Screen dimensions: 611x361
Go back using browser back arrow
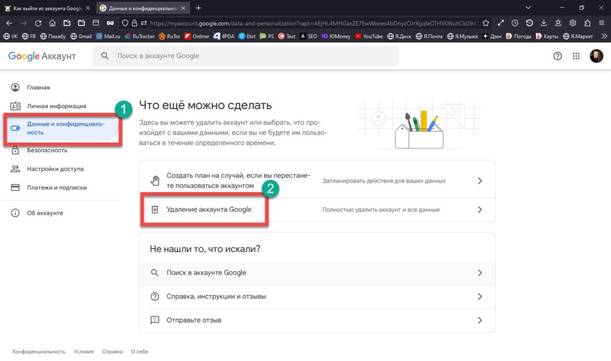tap(10, 23)
